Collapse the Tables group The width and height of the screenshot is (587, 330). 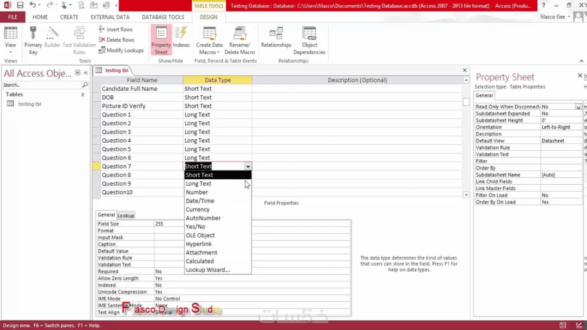tap(83, 94)
